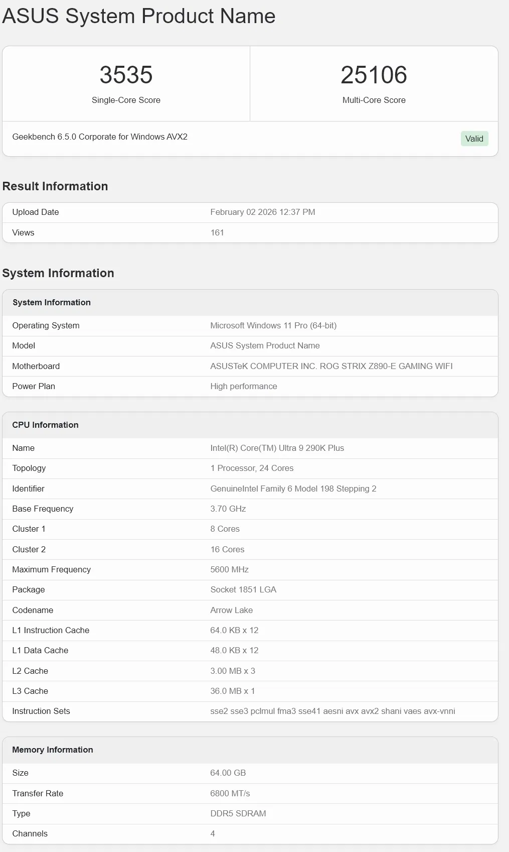Click the System Information table header
The image size is (509, 852).
click(52, 302)
